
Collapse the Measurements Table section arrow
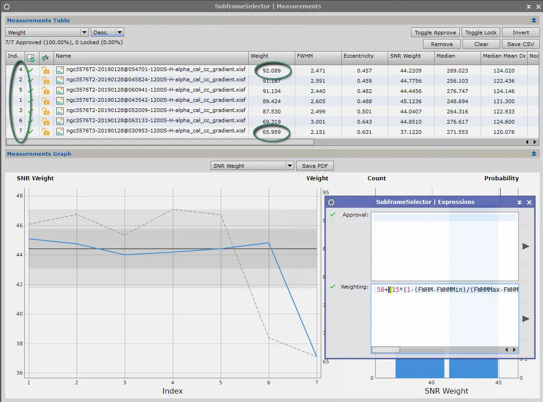coord(534,20)
